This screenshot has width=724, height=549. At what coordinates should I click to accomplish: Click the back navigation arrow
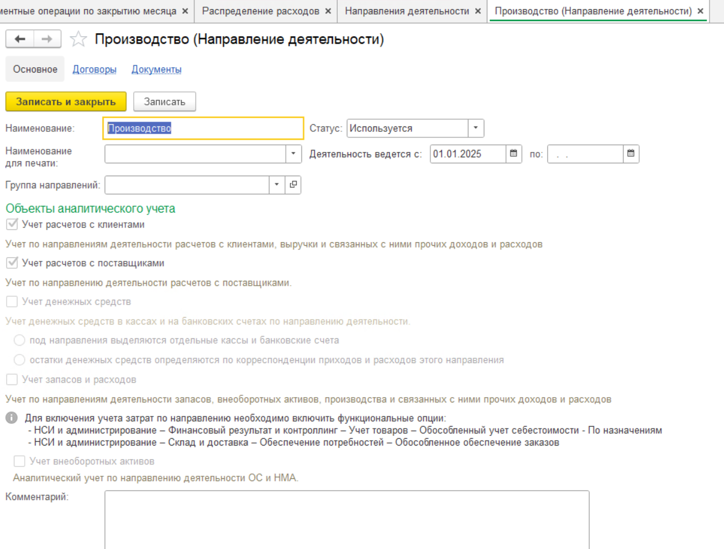[x=20, y=39]
